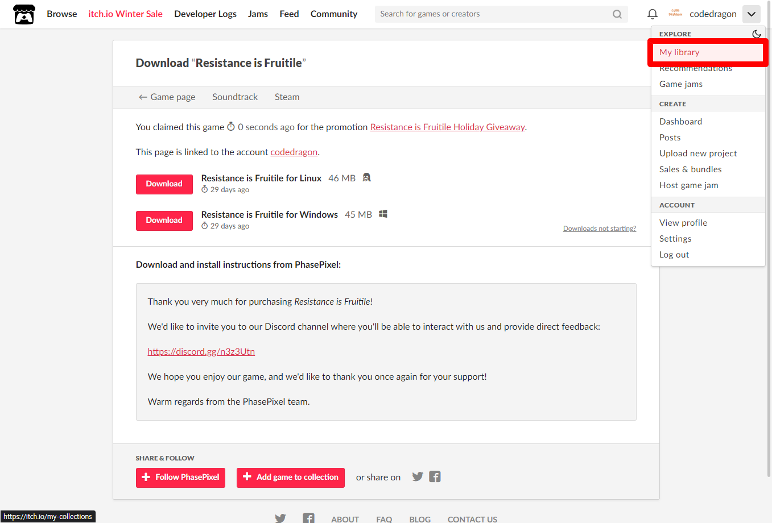Open the Soundtrack tab
This screenshot has height=523, width=772.
point(235,97)
